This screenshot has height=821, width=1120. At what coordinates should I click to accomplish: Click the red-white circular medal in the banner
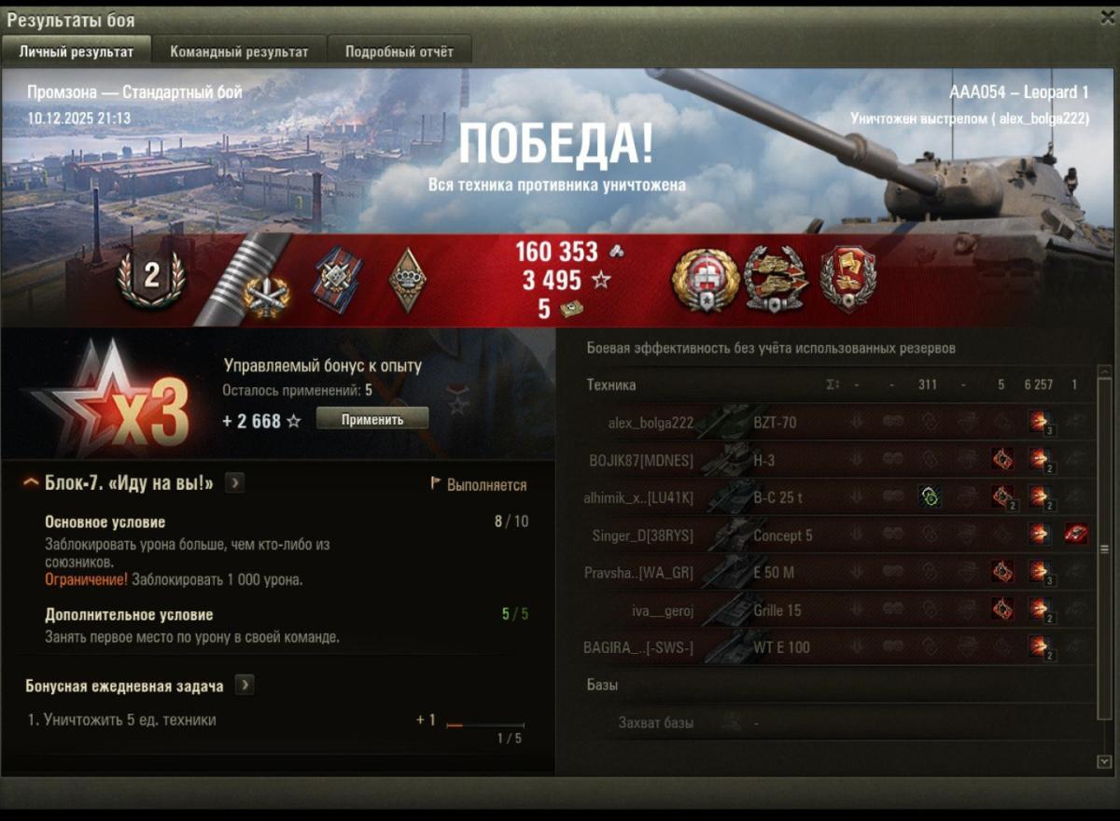706,279
